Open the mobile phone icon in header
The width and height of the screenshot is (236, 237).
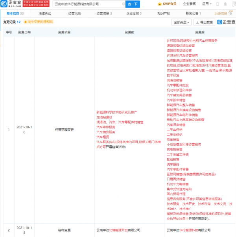click(x=218, y=4)
